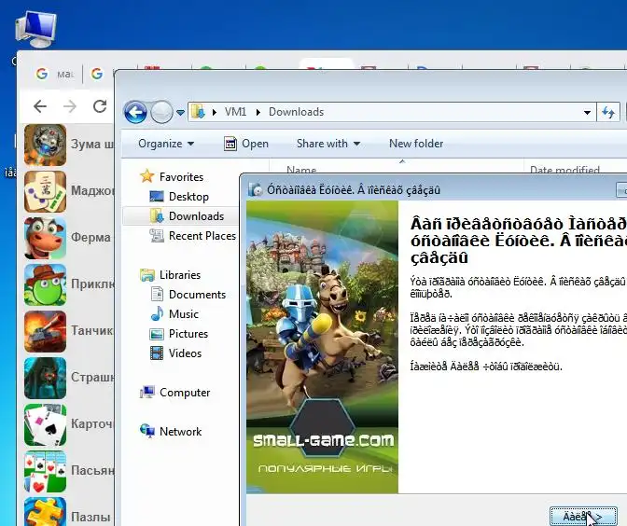Select Downloads in the address path
This screenshot has height=526, width=627.
point(296,112)
